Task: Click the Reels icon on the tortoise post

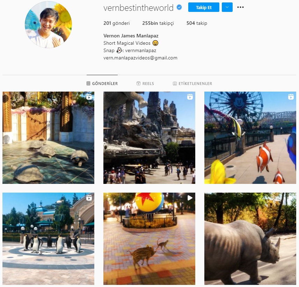Action: tap(89, 97)
